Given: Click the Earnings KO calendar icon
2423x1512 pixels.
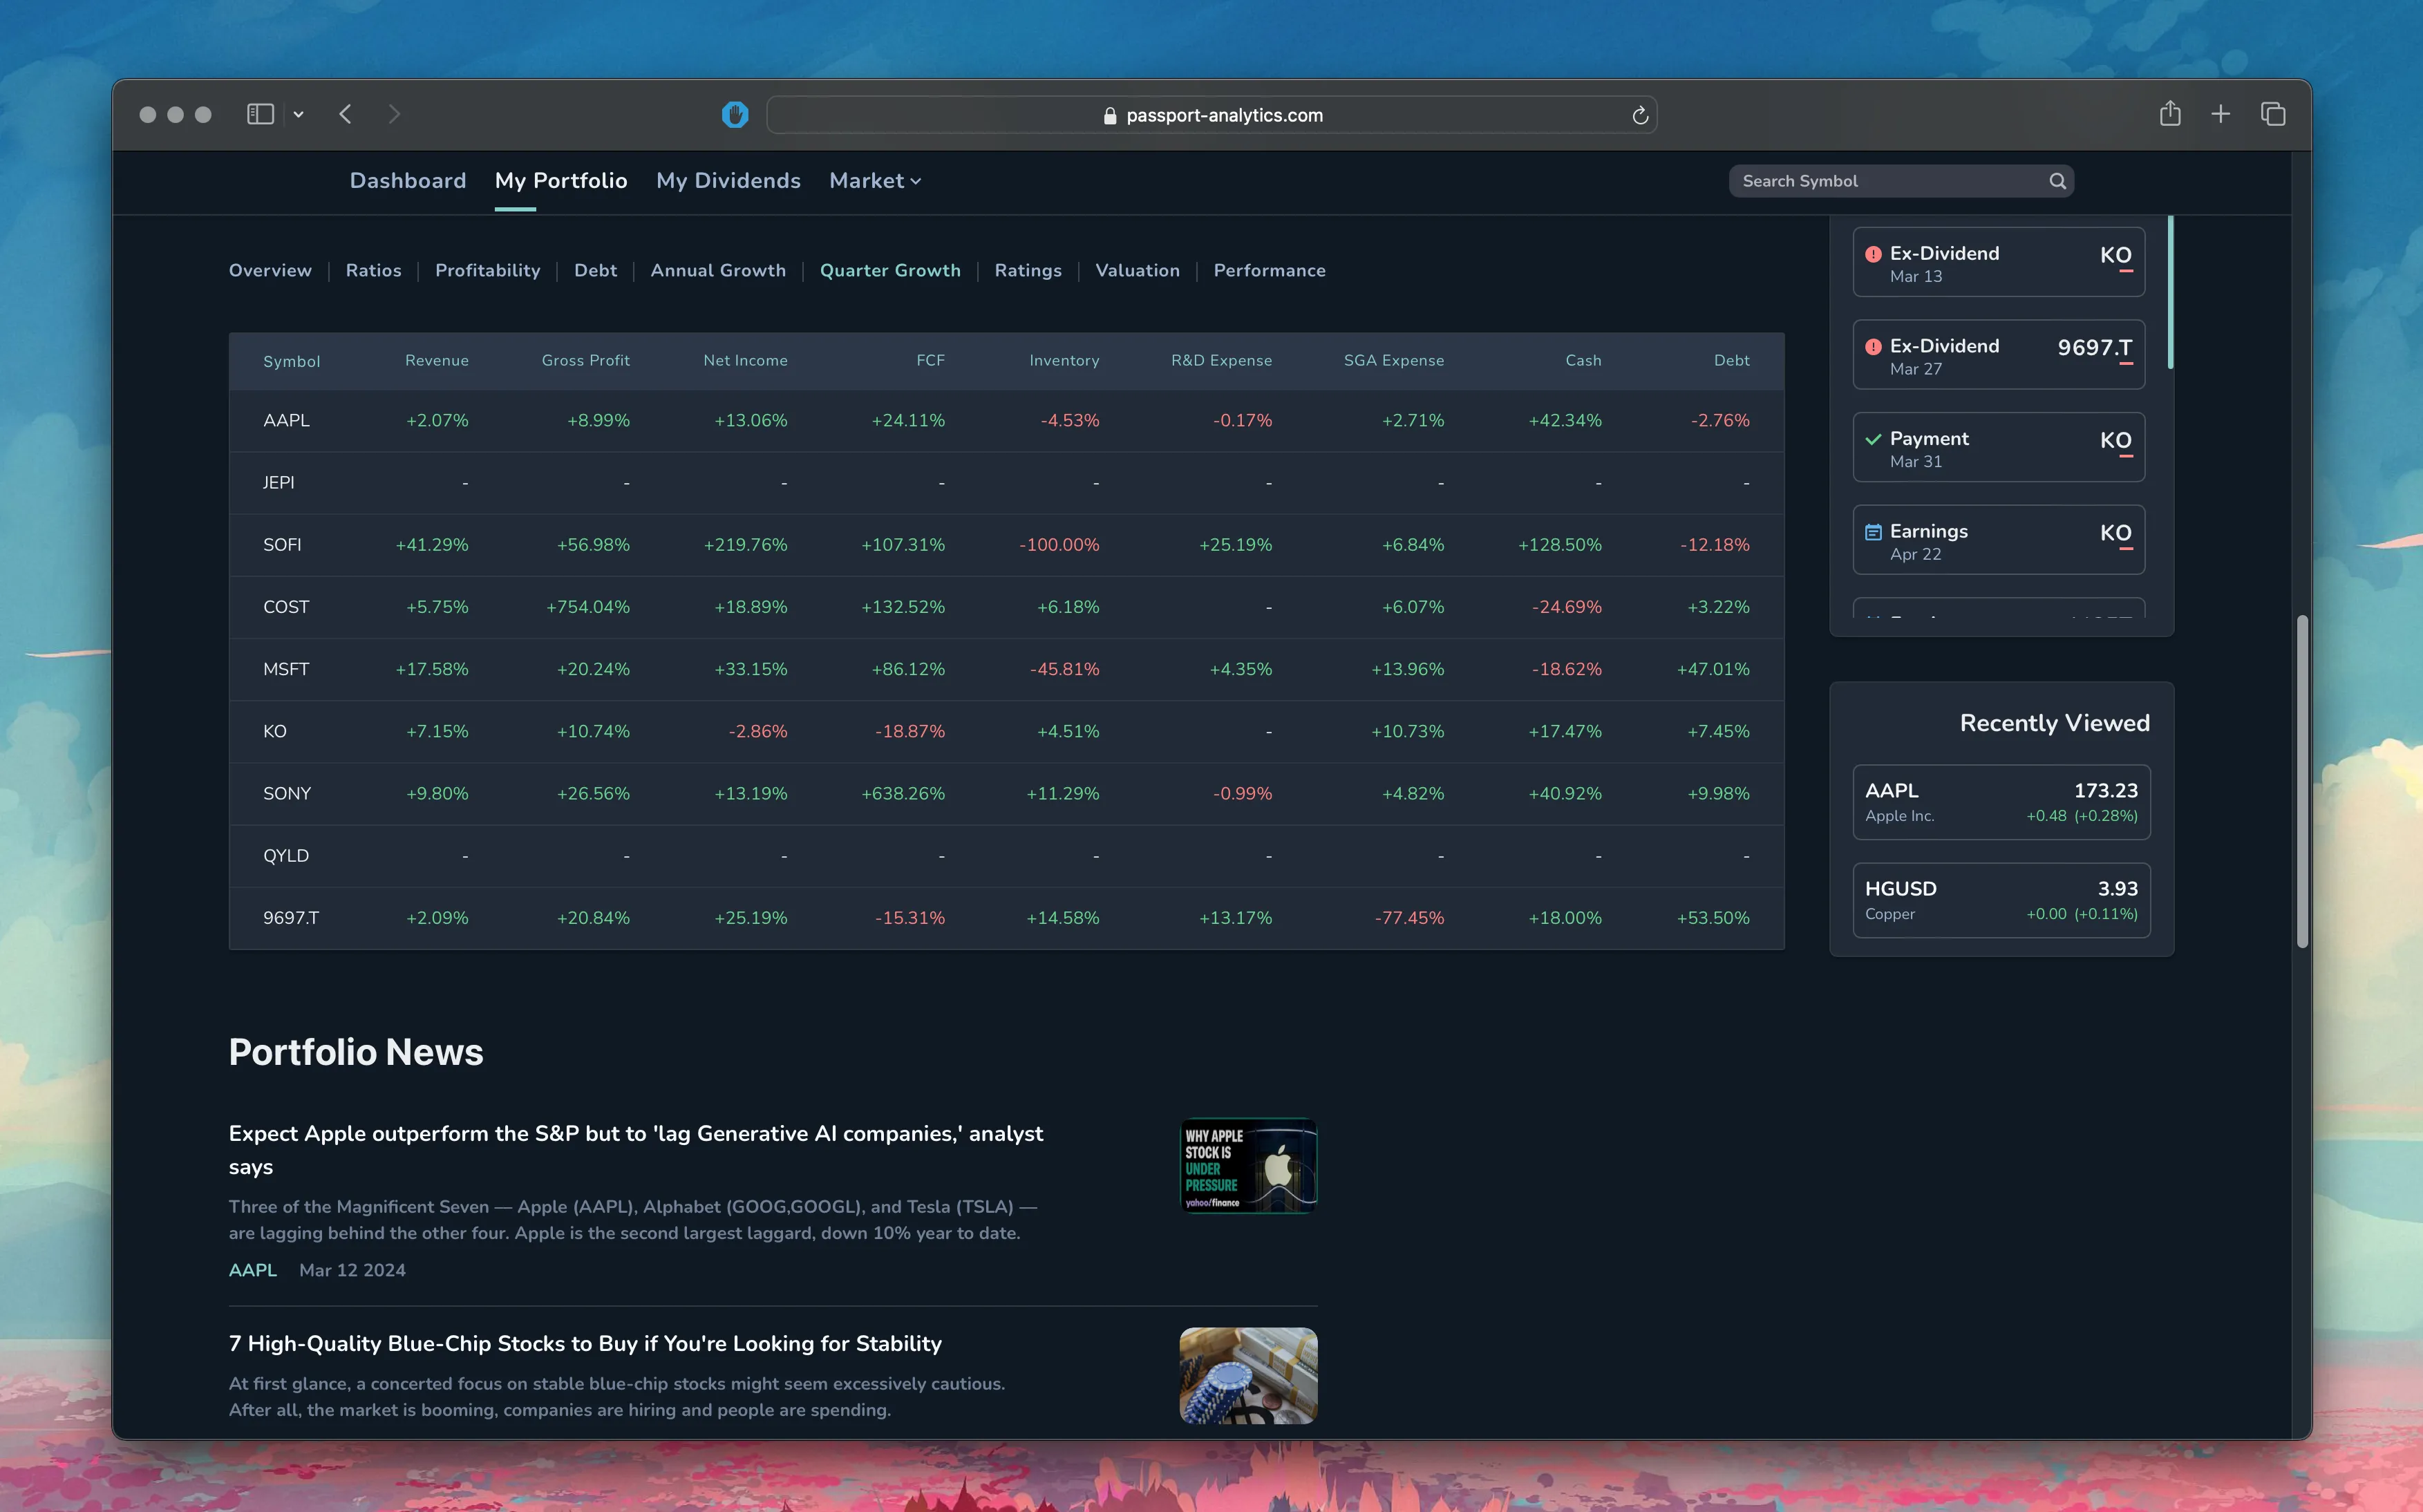Looking at the screenshot, I should [x=1873, y=532].
